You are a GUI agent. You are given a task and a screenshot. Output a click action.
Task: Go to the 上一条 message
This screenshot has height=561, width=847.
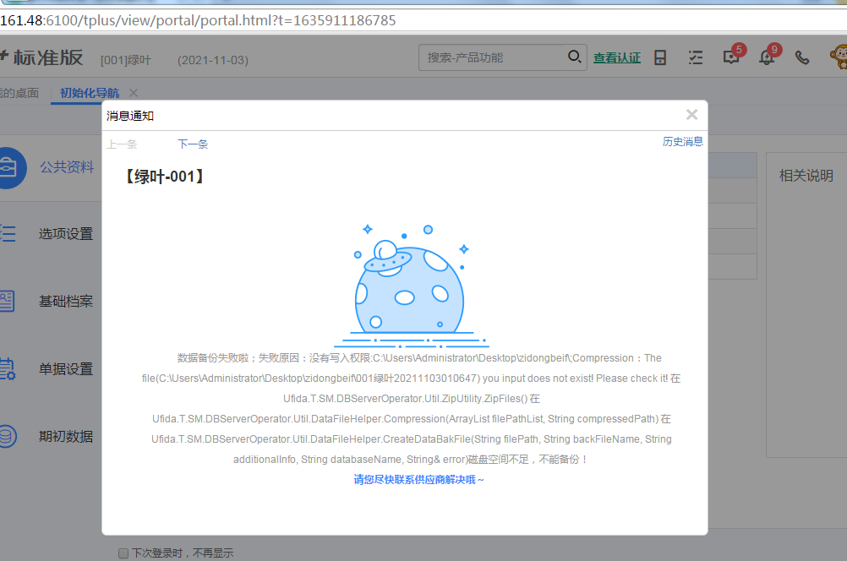point(122,144)
